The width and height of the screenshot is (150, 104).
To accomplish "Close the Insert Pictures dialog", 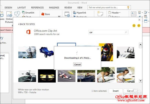I will (139, 20).
